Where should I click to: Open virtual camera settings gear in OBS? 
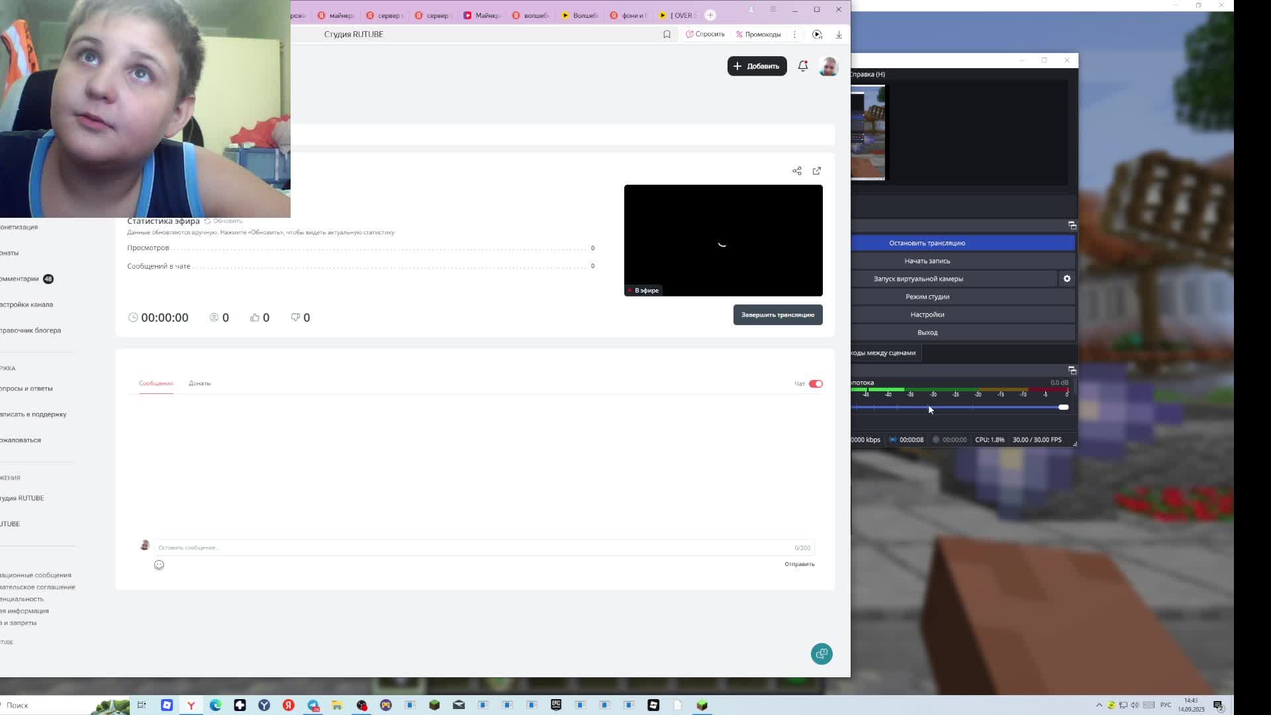[x=1067, y=279]
